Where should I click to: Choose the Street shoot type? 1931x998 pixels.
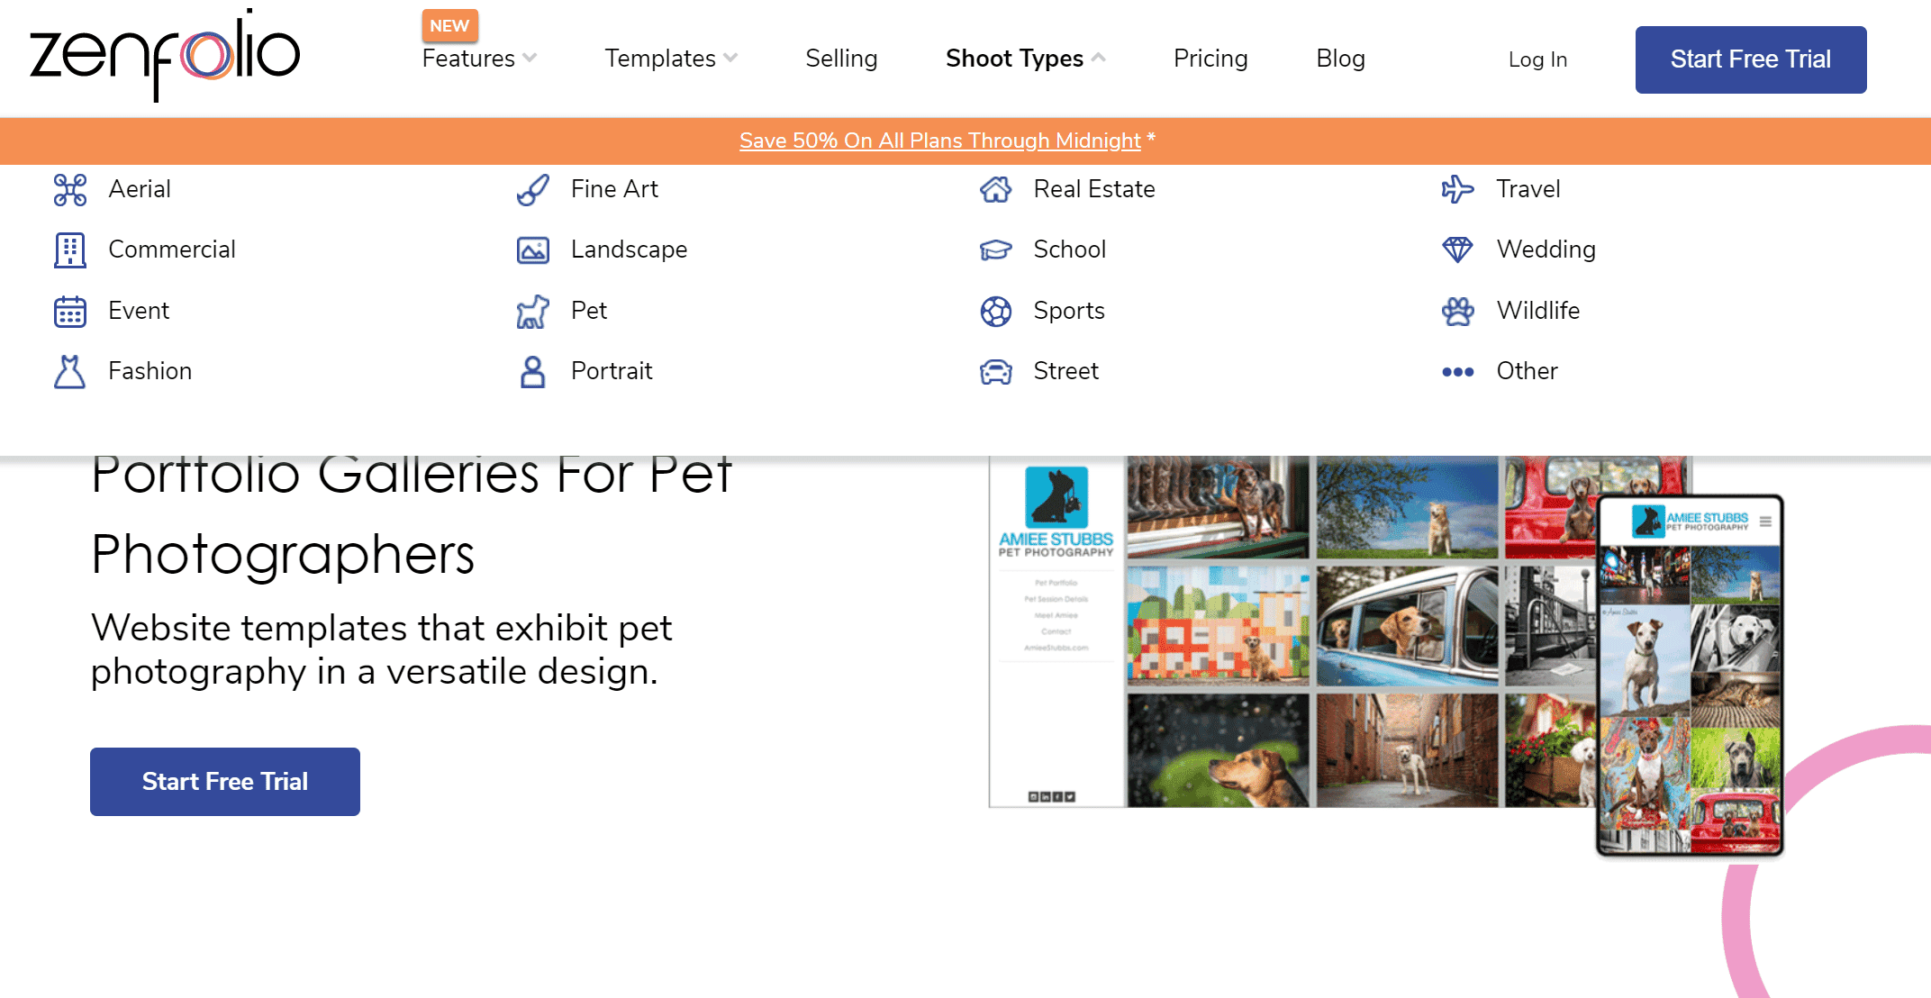point(1066,371)
